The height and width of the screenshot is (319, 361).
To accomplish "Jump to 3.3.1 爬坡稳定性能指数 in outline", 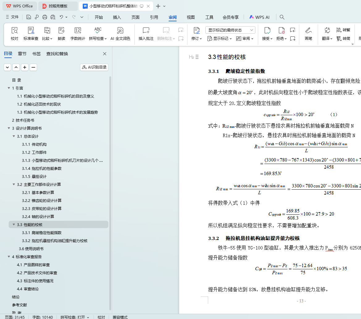I will point(42,233).
